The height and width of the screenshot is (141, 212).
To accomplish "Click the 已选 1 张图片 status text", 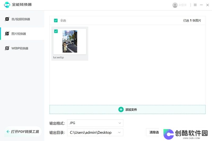I will pyautogui.click(x=192, y=20).
